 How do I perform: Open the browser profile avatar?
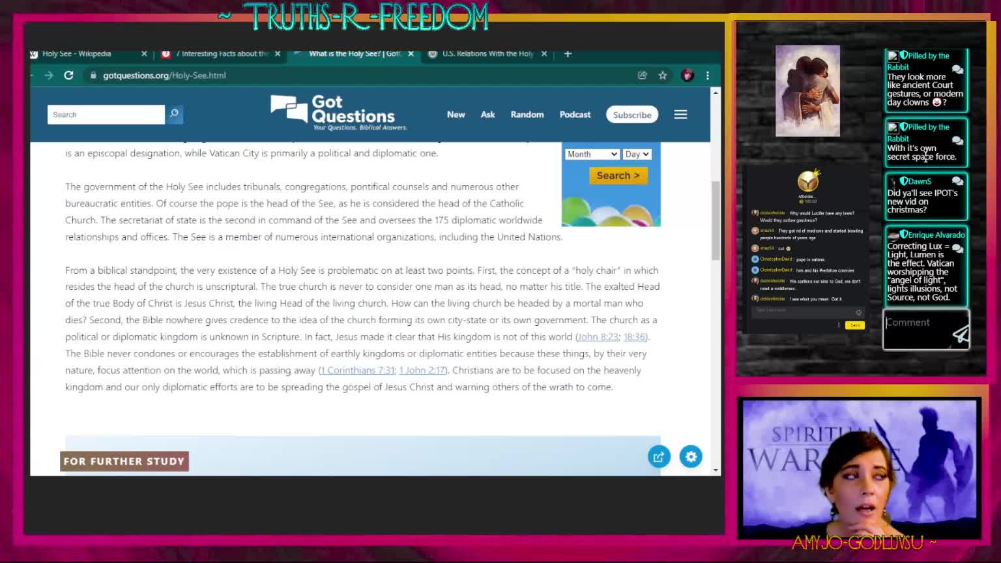687,76
